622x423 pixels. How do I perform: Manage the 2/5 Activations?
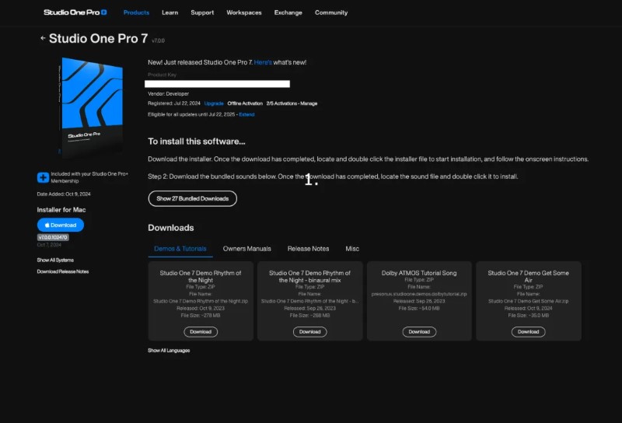pyautogui.click(x=292, y=103)
